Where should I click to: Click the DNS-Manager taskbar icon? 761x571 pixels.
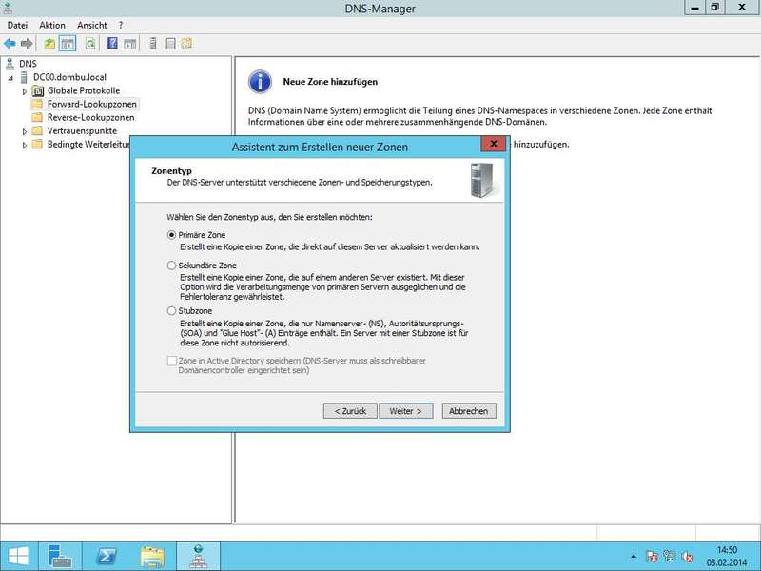(198, 557)
